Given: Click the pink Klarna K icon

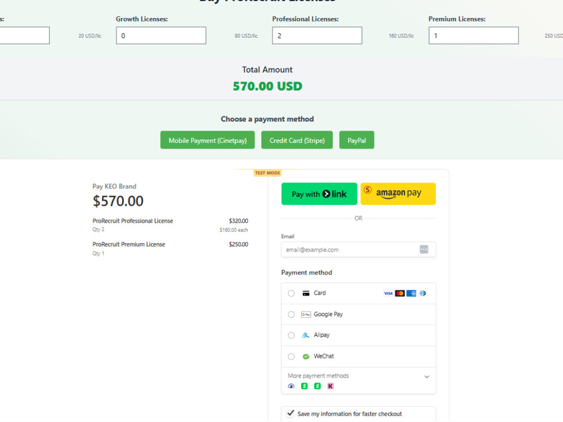Looking at the screenshot, I should (x=330, y=386).
